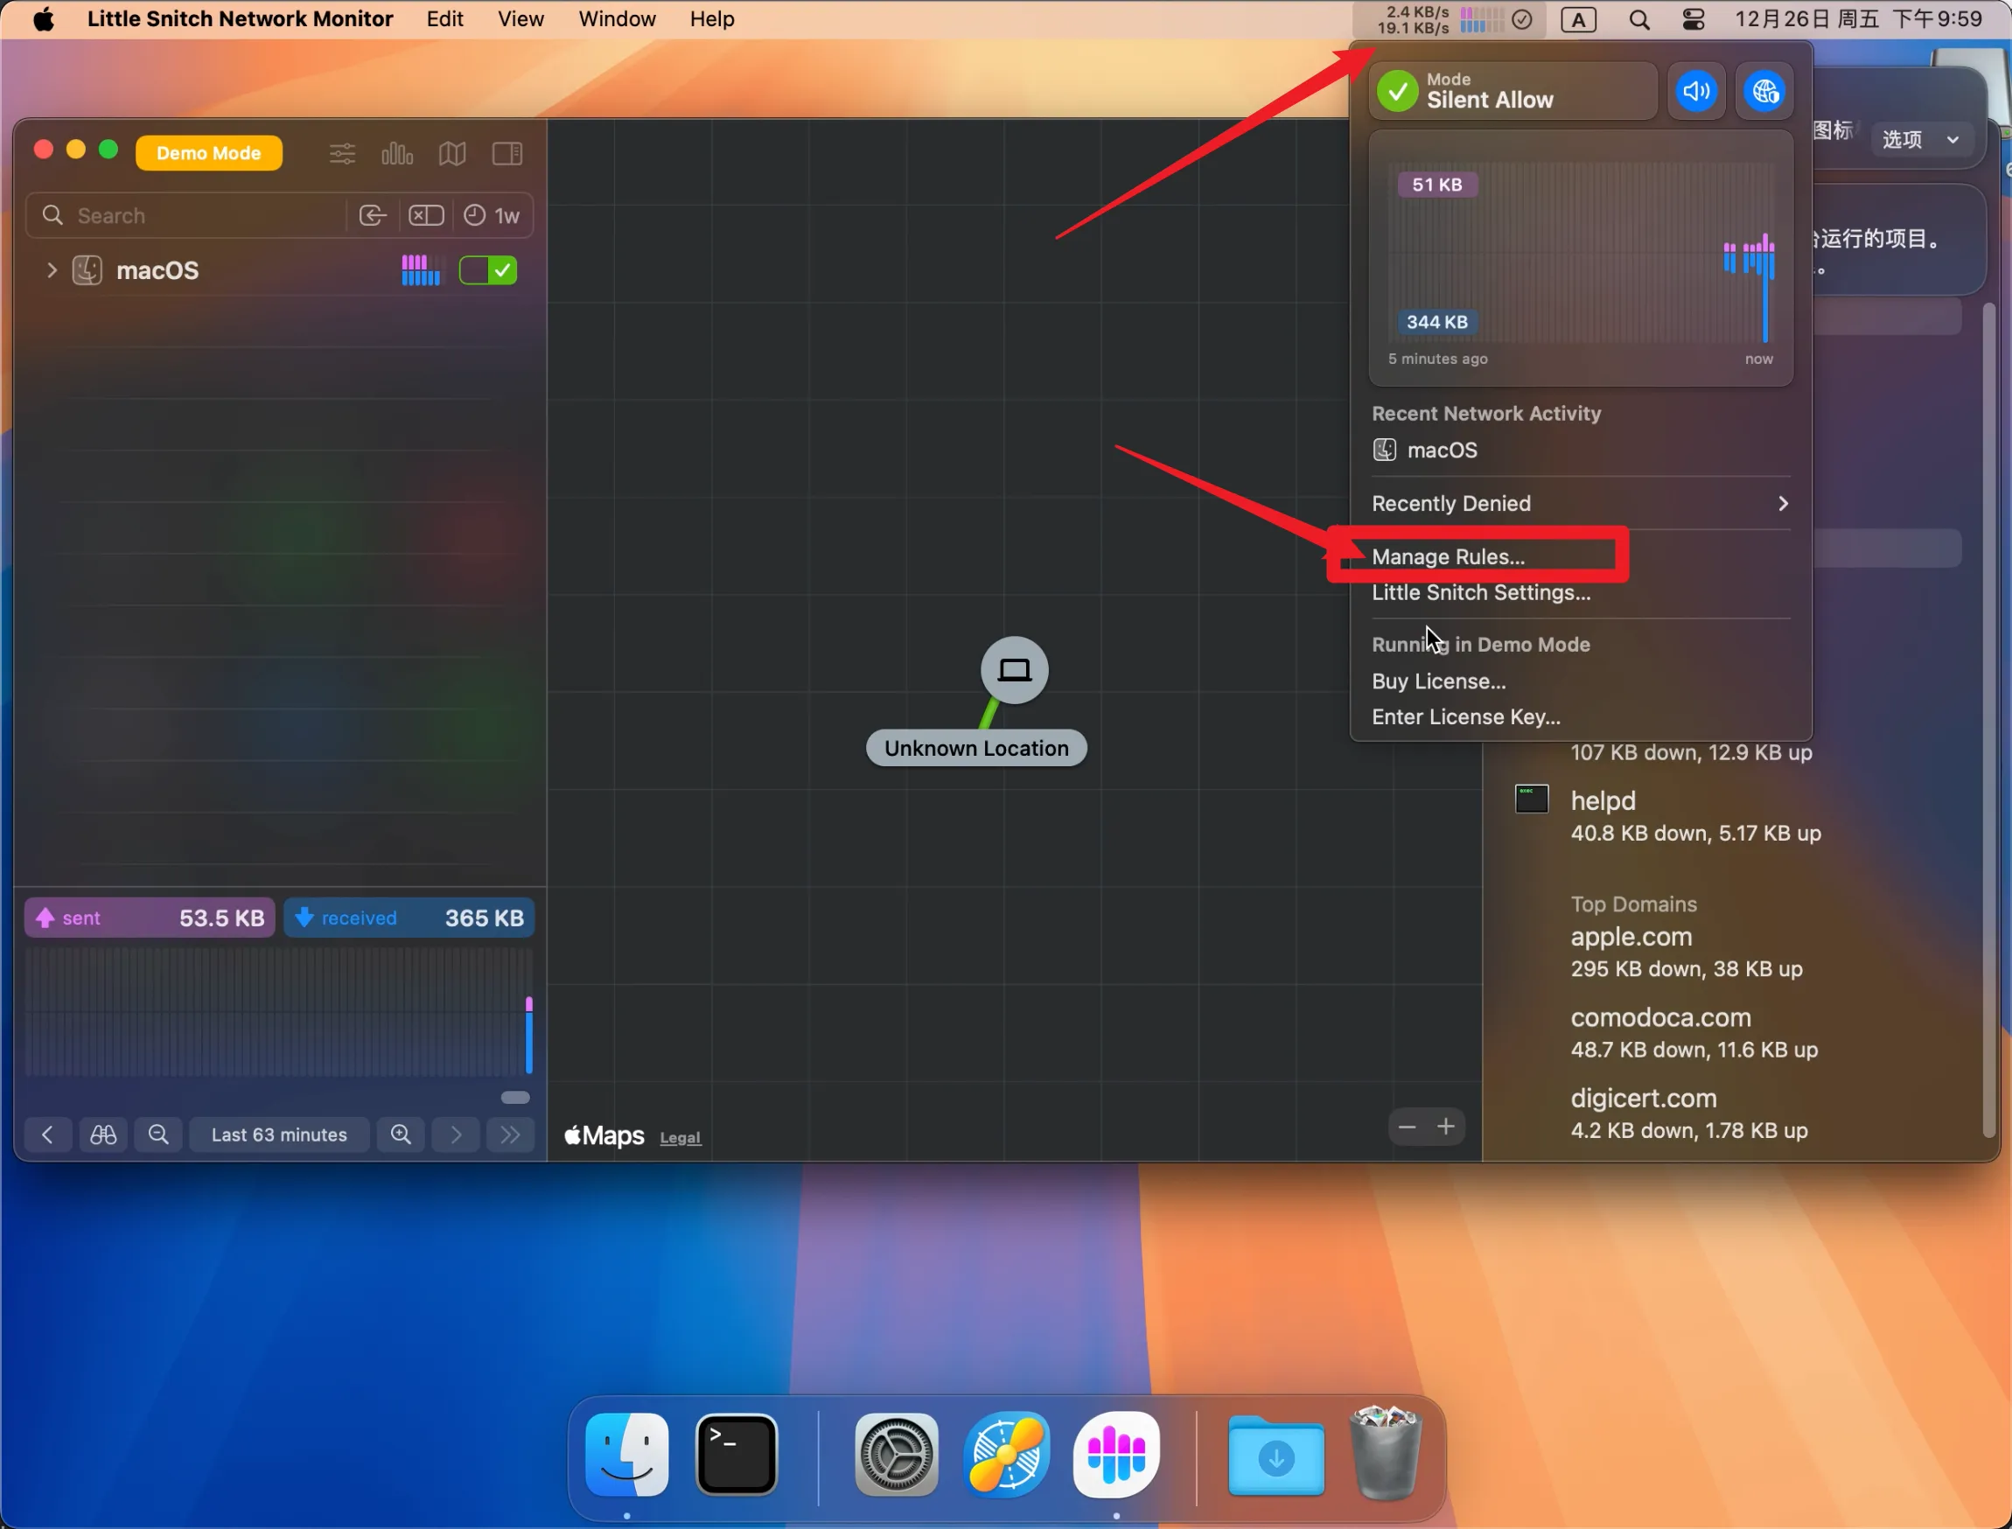Image resolution: width=2012 pixels, height=1529 pixels.
Task: Open the 1w time period selector
Action: pos(493,216)
